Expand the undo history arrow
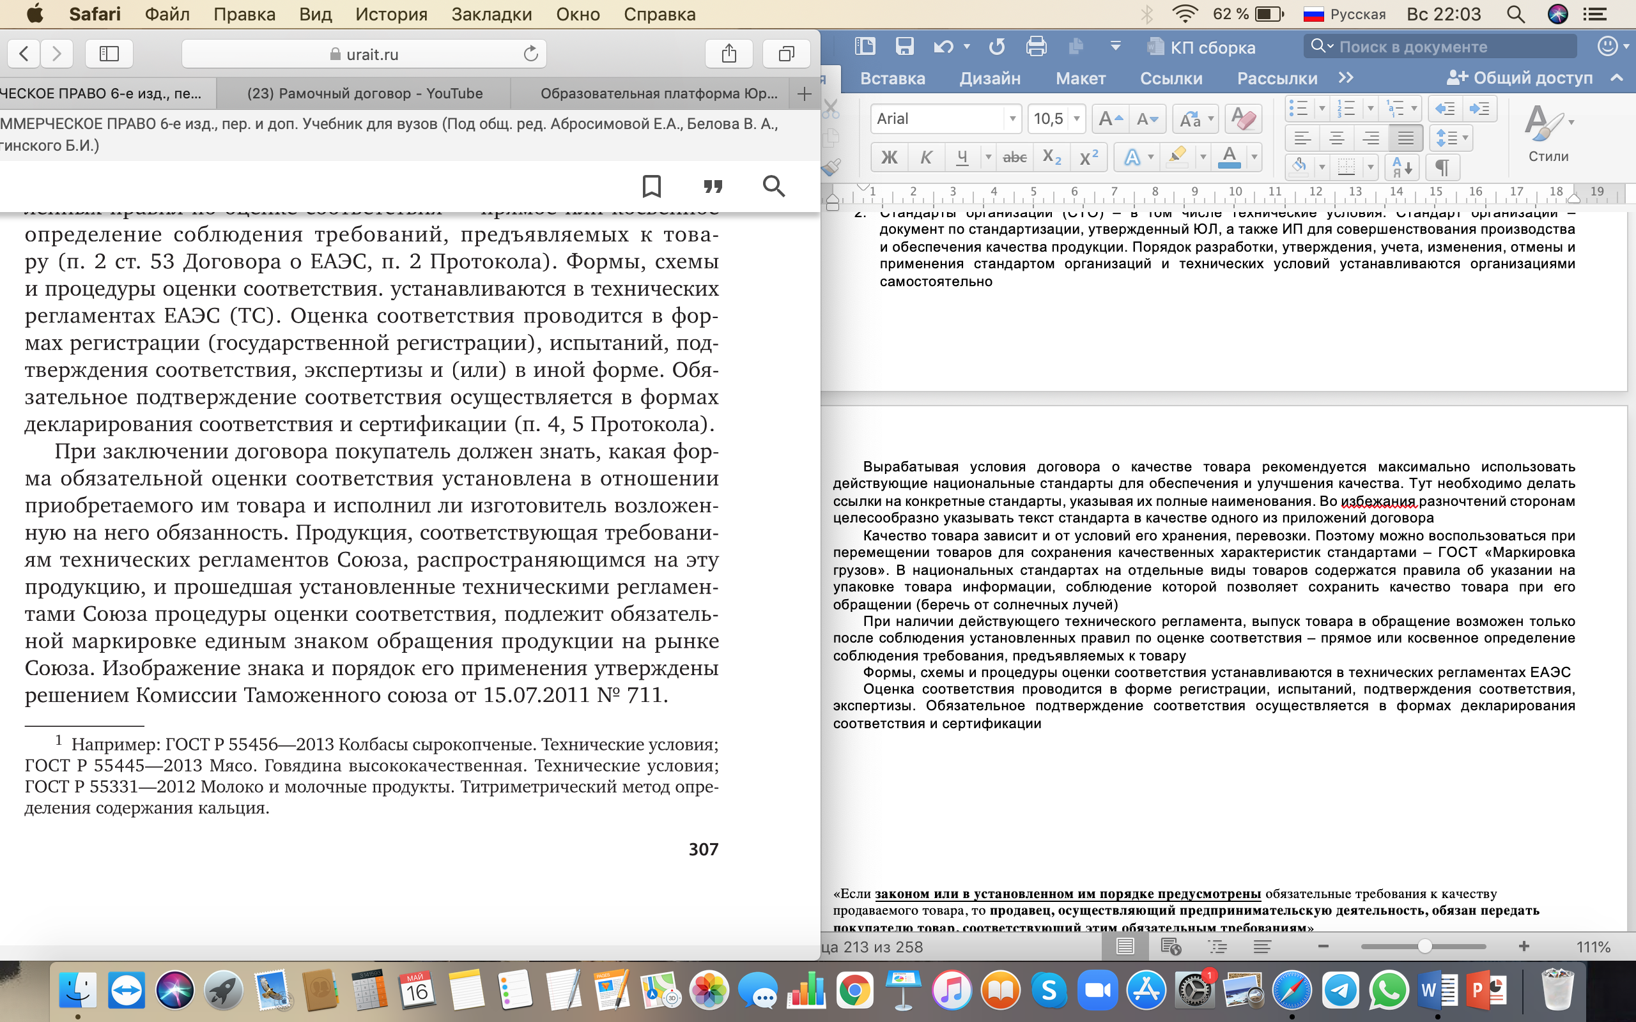The width and height of the screenshot is (1636, 1022). 967,47
